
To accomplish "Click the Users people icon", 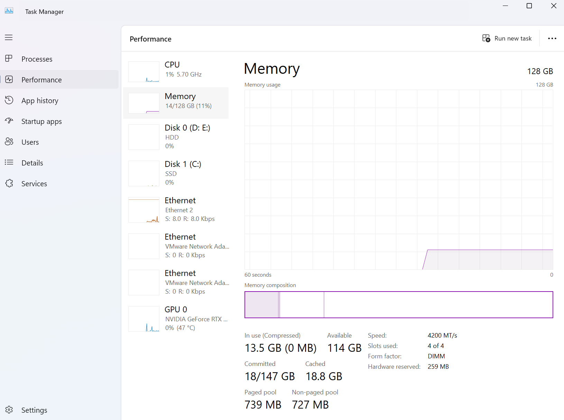I will pos(9,142).
